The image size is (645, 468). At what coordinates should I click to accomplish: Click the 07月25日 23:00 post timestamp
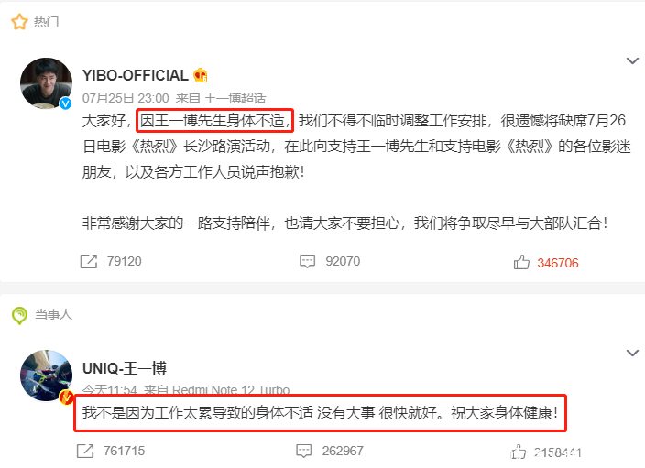126,98
